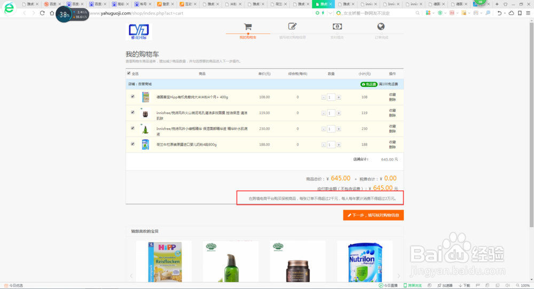Decrease quantity of Hipp rice cereal

(x=324, y=97)
